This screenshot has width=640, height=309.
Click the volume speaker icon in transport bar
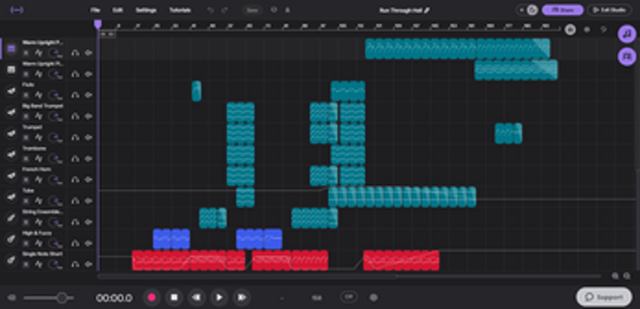coord(12,298)
